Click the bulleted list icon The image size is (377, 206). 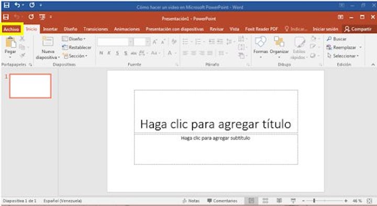(x=185, y=42)
